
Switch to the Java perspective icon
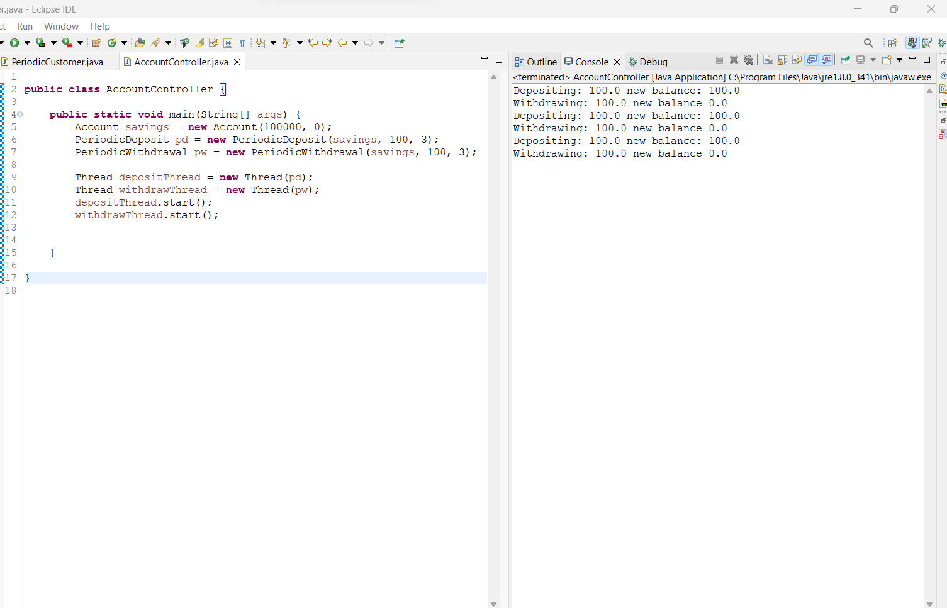click(x=912, y=43)
